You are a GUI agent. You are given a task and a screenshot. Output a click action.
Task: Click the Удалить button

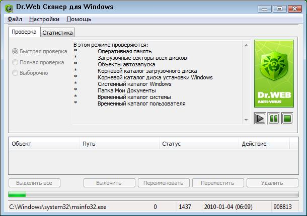pyautogui.click(x=272, y=183)
